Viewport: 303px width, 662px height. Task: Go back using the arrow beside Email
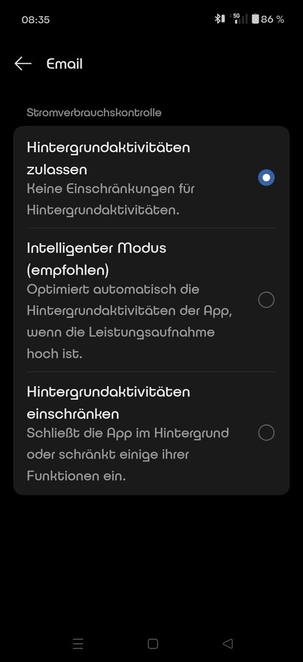[23, 64]
